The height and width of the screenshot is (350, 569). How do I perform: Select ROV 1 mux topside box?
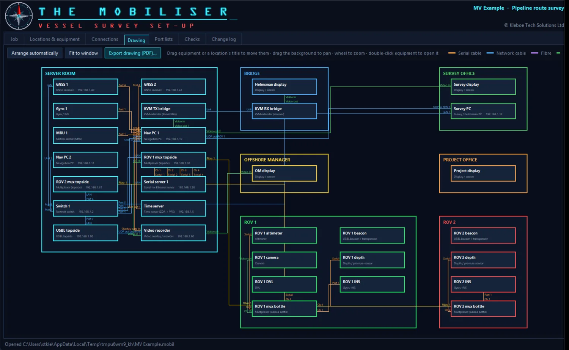point(173,160)
